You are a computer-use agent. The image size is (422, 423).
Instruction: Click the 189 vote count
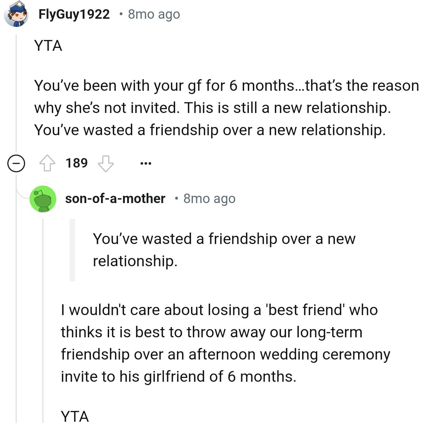point(77,163)
